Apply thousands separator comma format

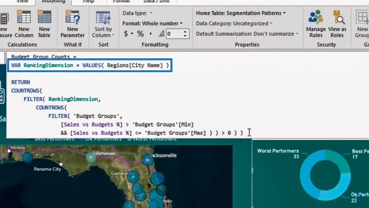(150, 34)
